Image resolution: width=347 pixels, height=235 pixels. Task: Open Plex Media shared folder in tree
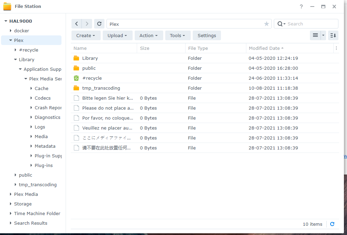(x=26, y=194)
